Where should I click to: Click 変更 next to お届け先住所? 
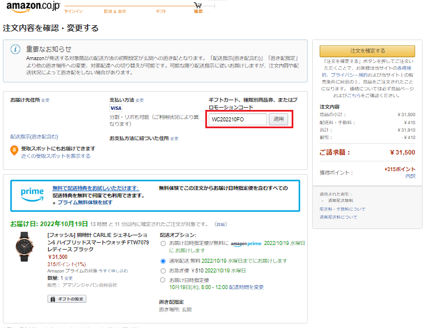coord(45,100)
